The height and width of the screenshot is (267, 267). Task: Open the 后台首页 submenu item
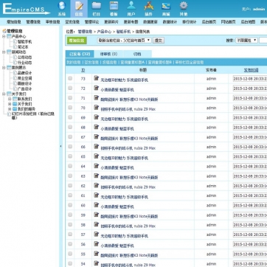pyautogui.click(x=209, y=21)
